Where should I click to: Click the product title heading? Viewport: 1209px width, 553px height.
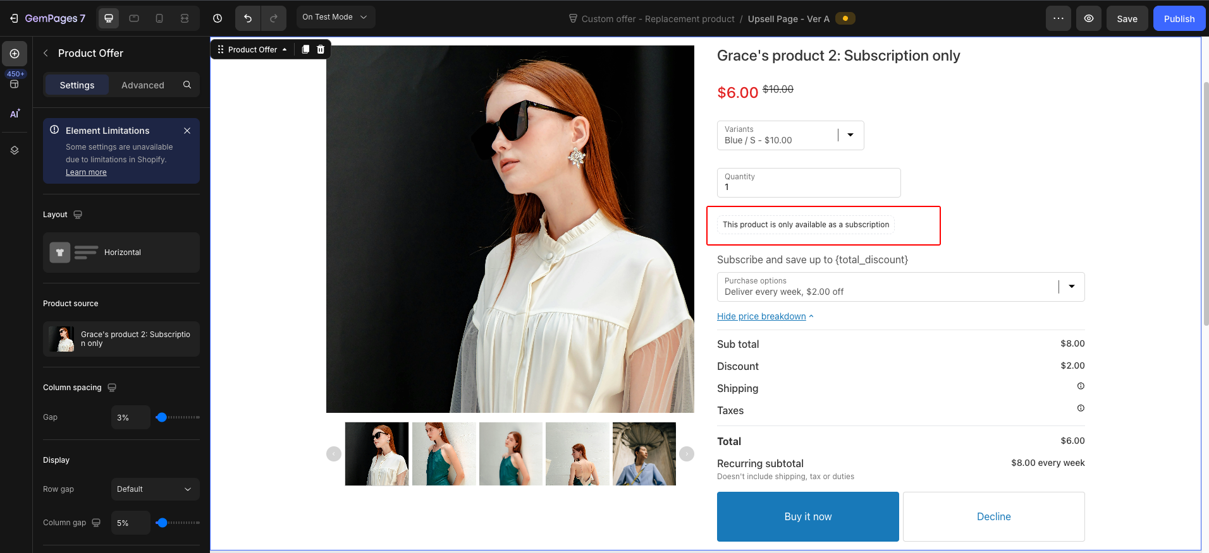[x=838, y=56]
